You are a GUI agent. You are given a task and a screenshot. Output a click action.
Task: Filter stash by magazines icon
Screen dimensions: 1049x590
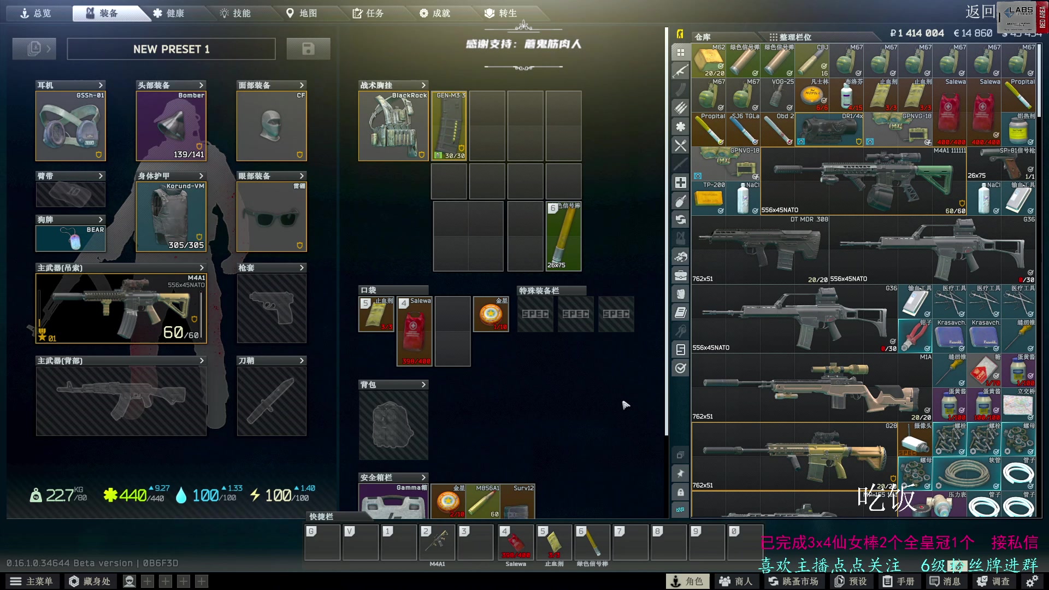(680, 90)
